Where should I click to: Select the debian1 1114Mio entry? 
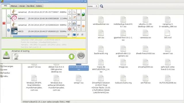tap(39, 18)
